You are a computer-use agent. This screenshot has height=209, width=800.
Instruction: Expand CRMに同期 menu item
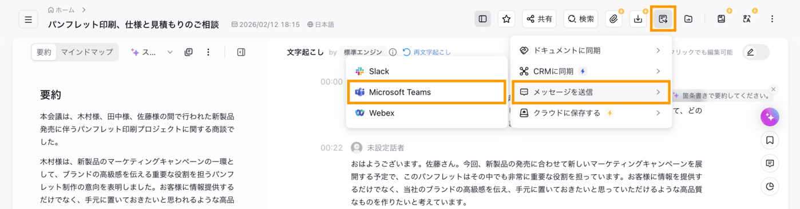(x=591, y=71)
